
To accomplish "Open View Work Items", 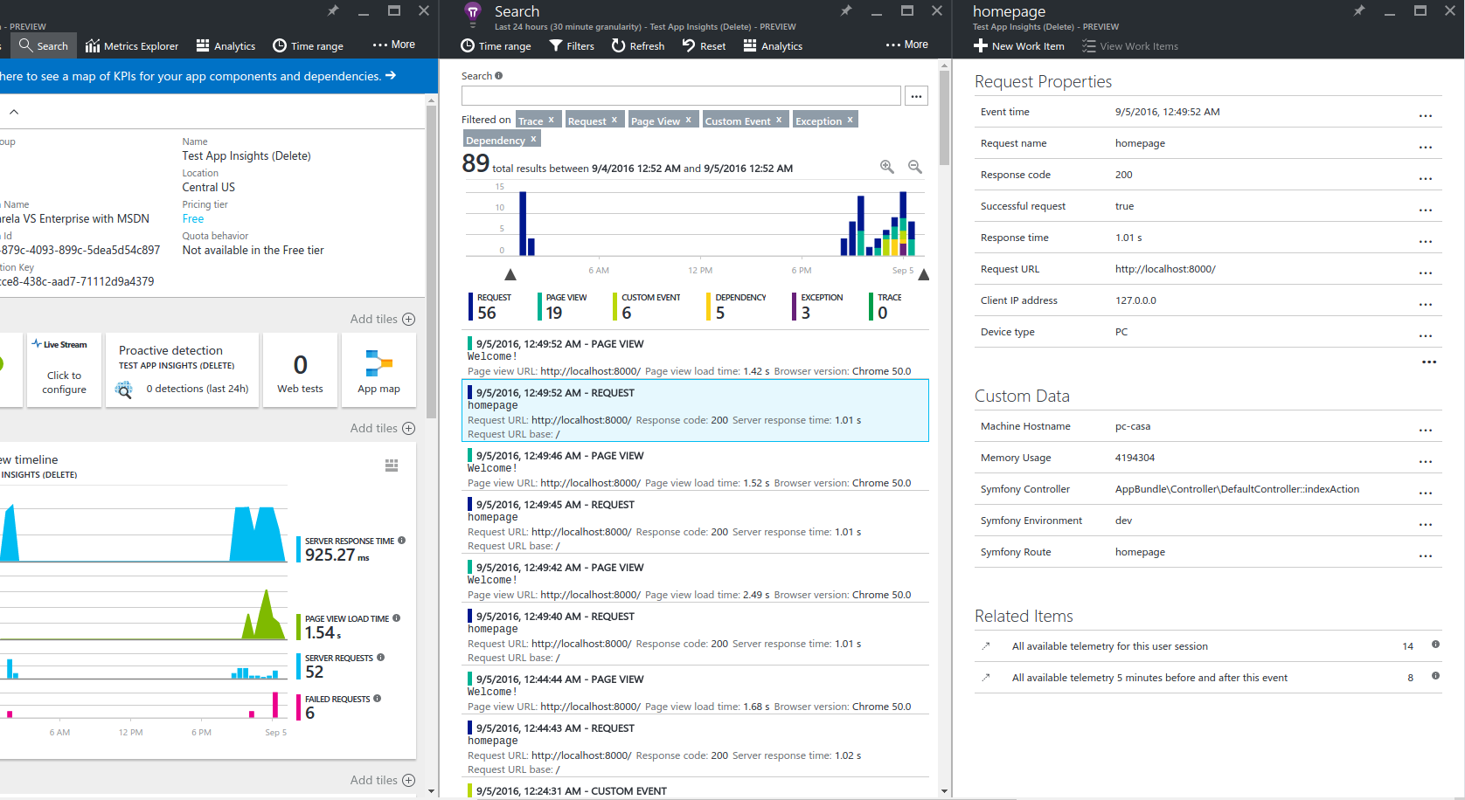I will [x=1130, y=46].
